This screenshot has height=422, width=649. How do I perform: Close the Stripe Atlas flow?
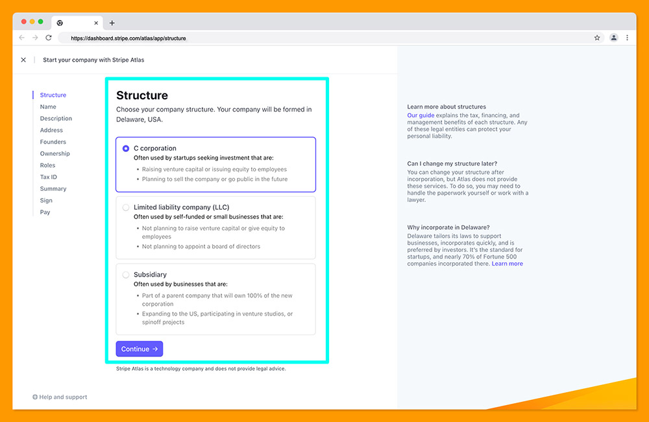(23, 59)
